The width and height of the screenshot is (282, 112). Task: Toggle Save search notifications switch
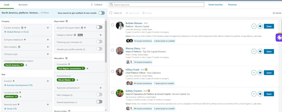click(101, 13)
